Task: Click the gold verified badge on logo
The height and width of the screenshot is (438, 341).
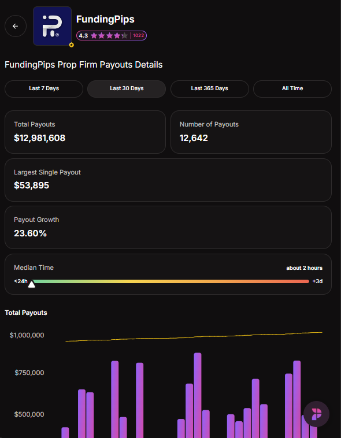Action: point(72,45)
